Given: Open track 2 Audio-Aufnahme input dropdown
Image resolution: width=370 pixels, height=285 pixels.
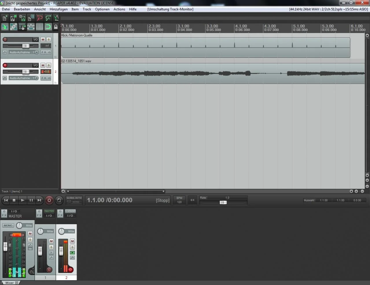Looking at the screenshot, I should pos(24,78).
